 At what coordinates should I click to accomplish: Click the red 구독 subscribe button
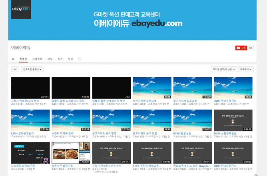coord(241,48)
